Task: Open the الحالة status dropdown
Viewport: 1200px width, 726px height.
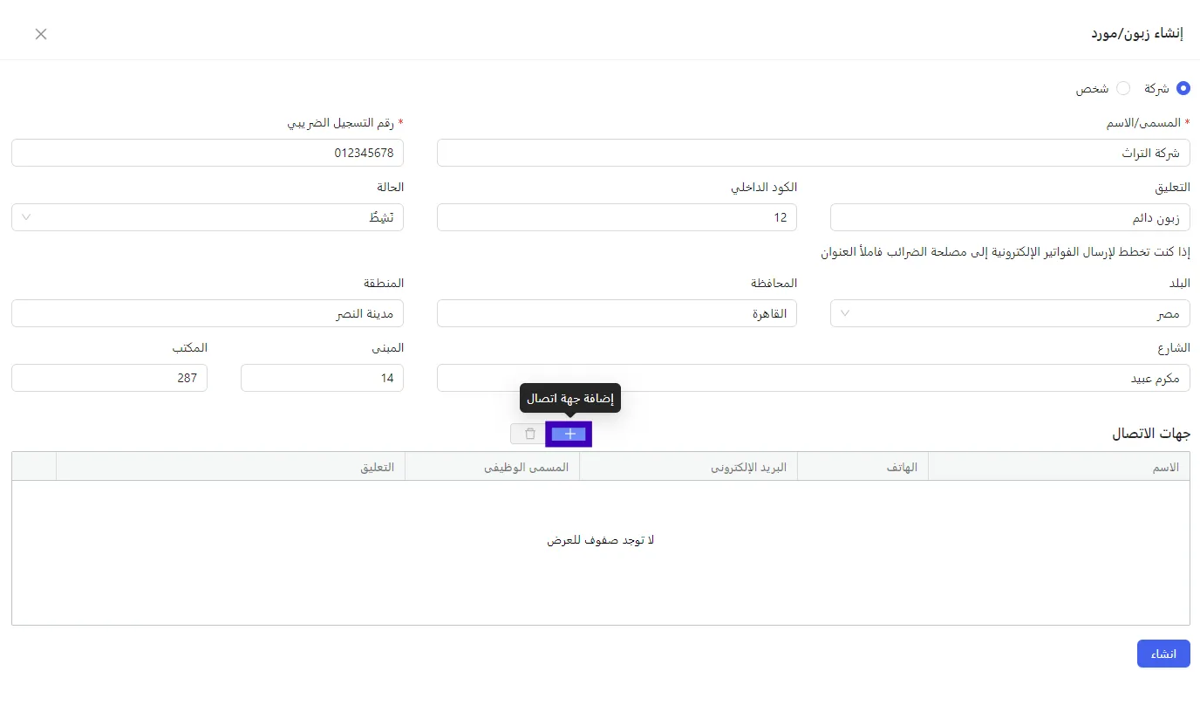Action: click(x=208, y=217)
